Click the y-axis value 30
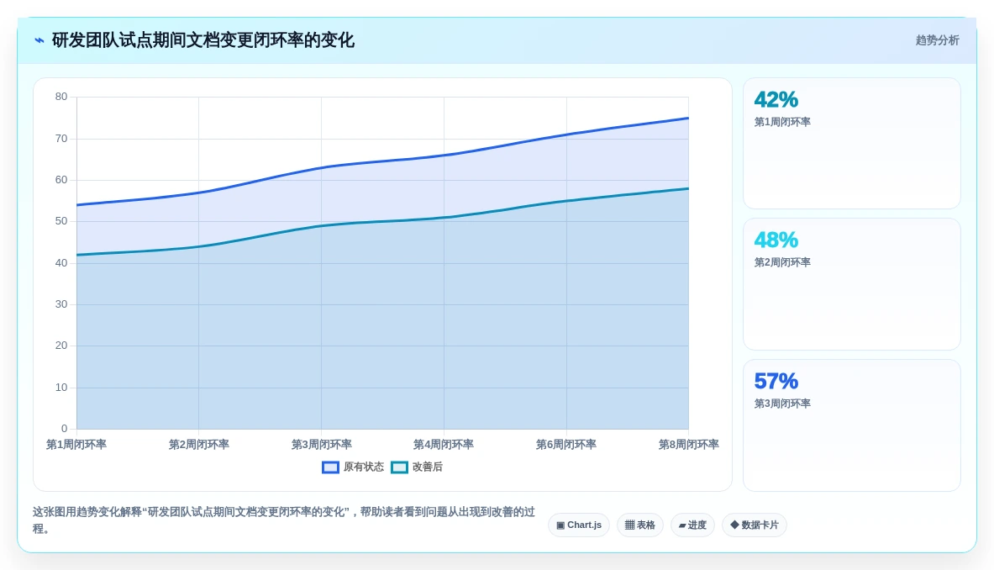994x570 pixels. pyautogui.click(x=60, y=304)
